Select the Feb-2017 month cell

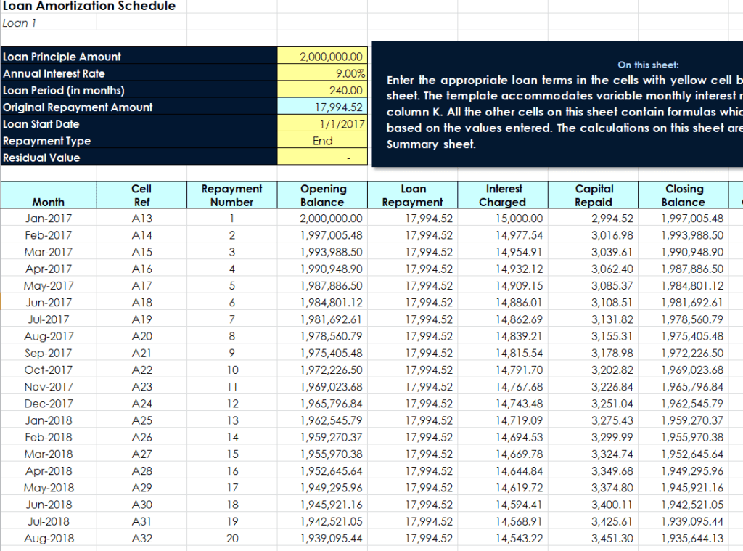tap(49, 235)
